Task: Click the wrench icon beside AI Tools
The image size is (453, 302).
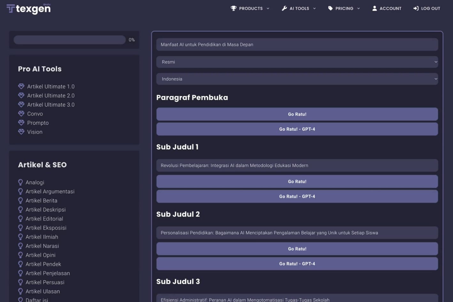Action: [284, 8]
